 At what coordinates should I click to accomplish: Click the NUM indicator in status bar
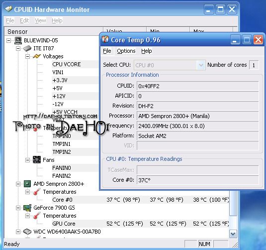click(x=204, y=244)
